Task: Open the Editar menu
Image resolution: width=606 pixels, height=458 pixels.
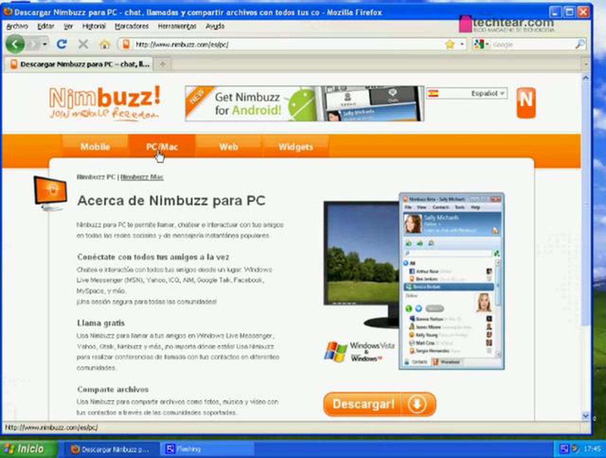Action: coord(46,26)
